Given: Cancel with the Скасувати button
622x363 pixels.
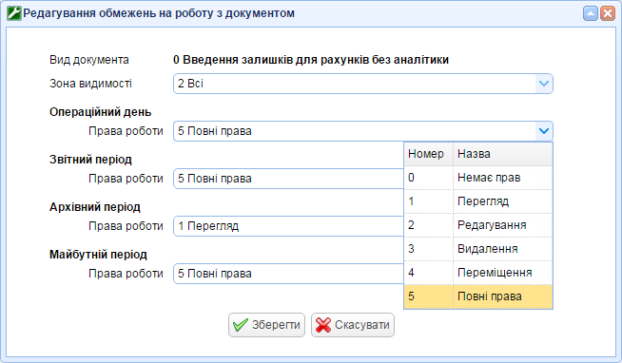Looking at the screenshot, I should [x=353, y=325].
